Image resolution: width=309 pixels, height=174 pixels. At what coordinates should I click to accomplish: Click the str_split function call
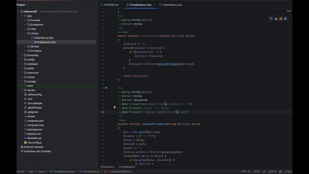pyautogui.click(x=140, y=132)
